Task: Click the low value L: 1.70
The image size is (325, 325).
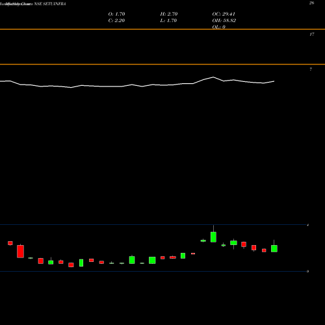Action: click(x=168, y=21)
